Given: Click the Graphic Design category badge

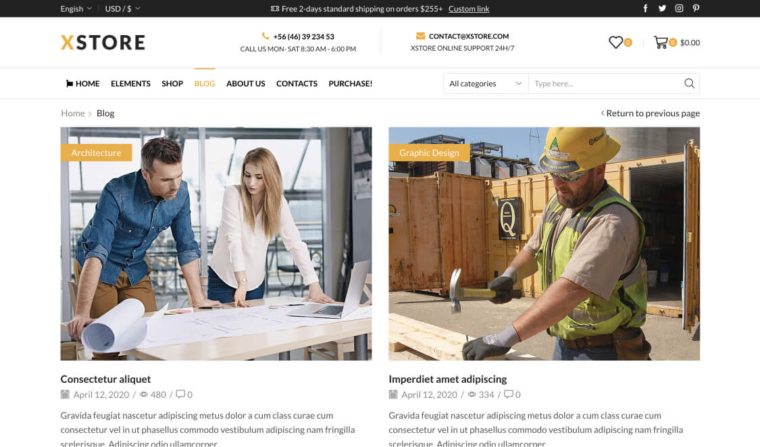Looking at the screenshot, I should (429, 153).
